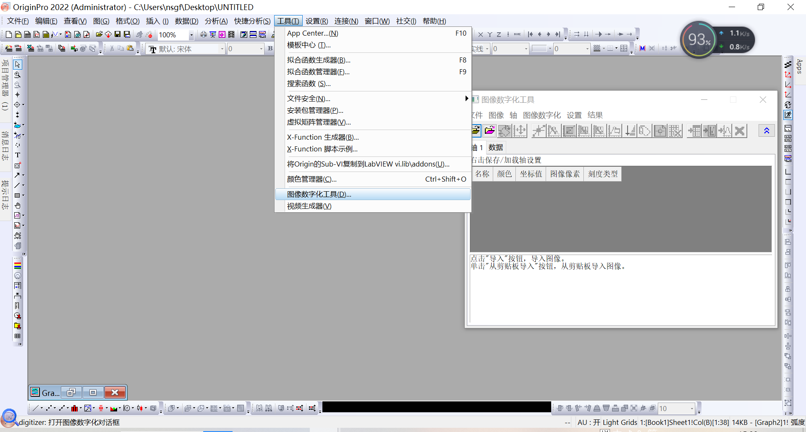Click the Print icon in toolbar
This screenshot has height=432, width=806.
point(204,34)
